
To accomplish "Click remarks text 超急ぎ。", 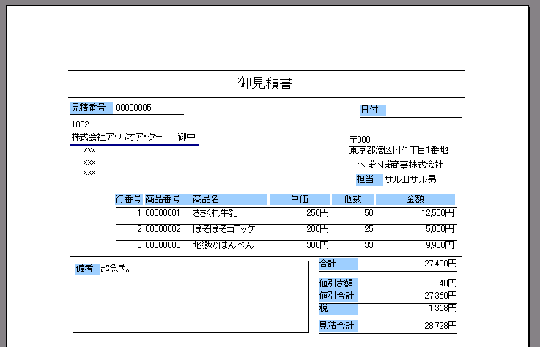I will point(116,269).
